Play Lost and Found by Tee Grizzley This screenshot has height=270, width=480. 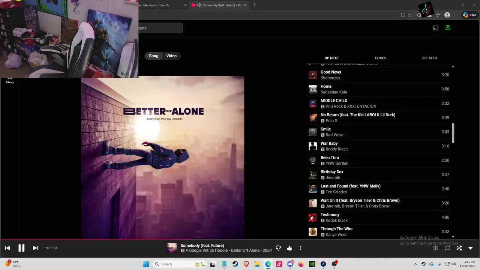(x=379, y=189)
